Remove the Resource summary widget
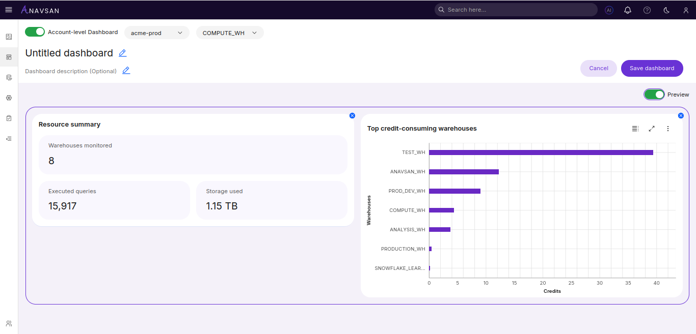Image resolution: width=696 pixels, height=334 pixels. [352, 115]
